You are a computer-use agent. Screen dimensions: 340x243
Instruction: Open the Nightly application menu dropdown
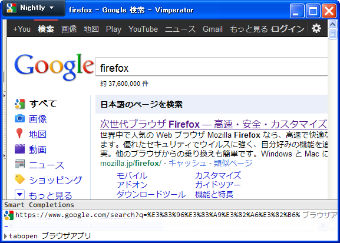tap(34, 8)
